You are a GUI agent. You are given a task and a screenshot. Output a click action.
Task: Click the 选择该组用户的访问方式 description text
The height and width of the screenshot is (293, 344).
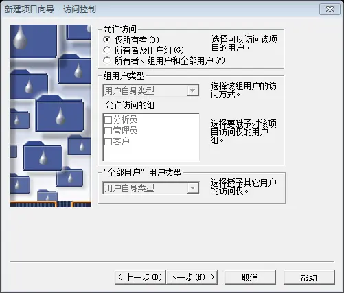tap(244, 90)
